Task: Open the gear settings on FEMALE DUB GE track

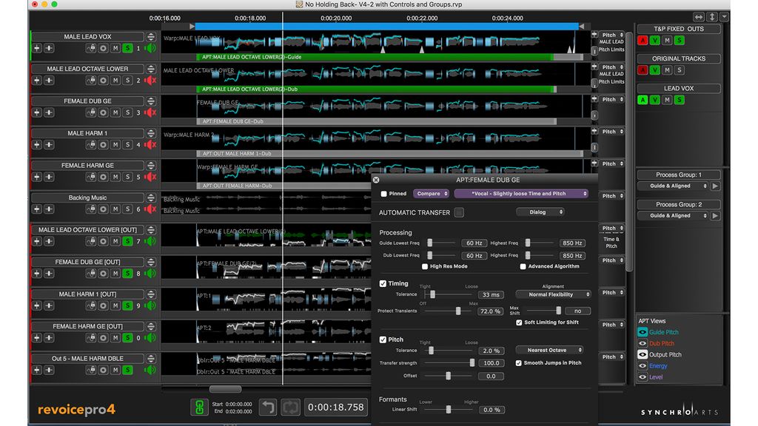Action: coord(104,112)
